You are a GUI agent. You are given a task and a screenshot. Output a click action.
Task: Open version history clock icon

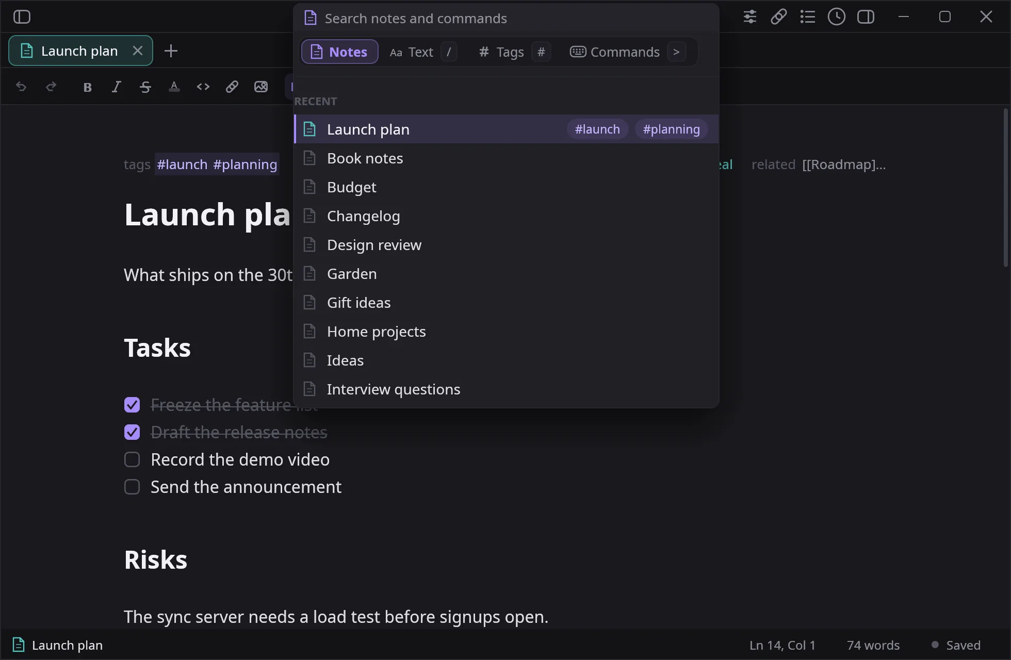[x=836, y=17]
